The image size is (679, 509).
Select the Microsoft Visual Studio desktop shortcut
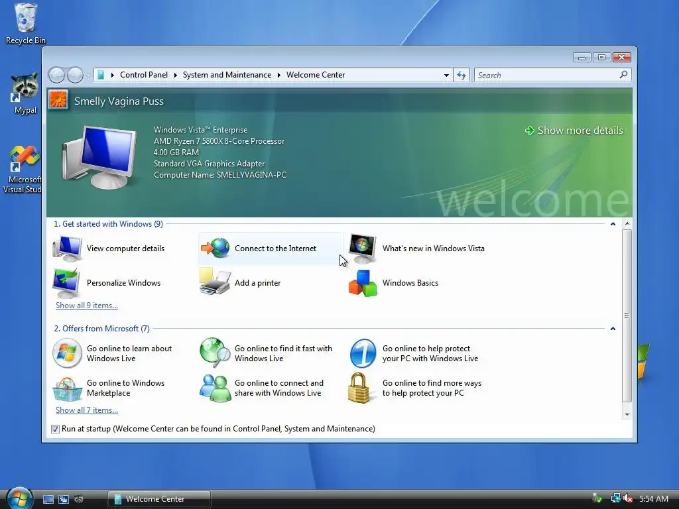click(x=23, y=170)
